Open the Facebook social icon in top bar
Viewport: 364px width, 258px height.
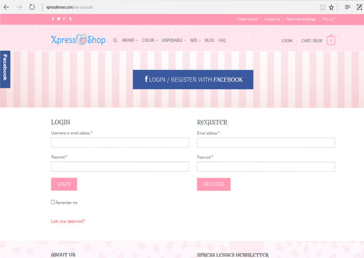click(x=53, y=19)
